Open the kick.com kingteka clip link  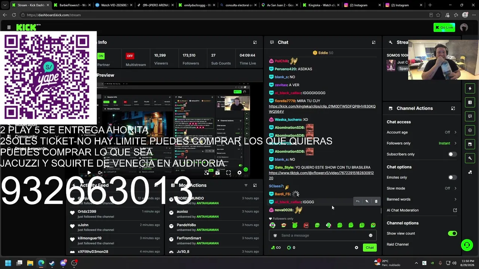point(322,109)
